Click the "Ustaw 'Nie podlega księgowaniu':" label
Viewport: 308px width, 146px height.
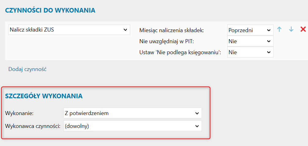[180, 52]
